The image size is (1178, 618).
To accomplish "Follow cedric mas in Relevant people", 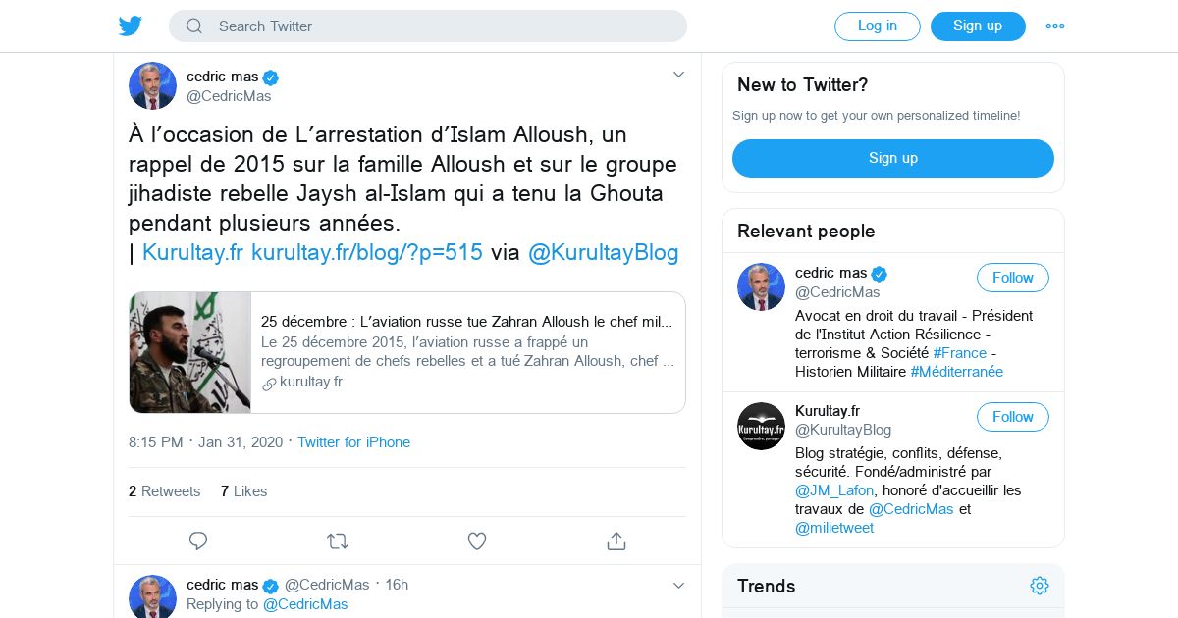I will pos(1012,278).
